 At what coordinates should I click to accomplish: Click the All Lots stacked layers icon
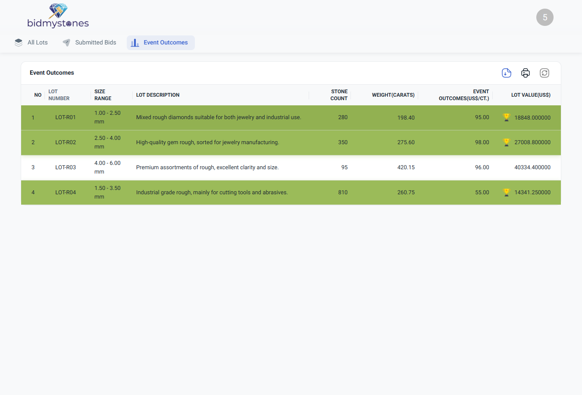pos(19,42)
